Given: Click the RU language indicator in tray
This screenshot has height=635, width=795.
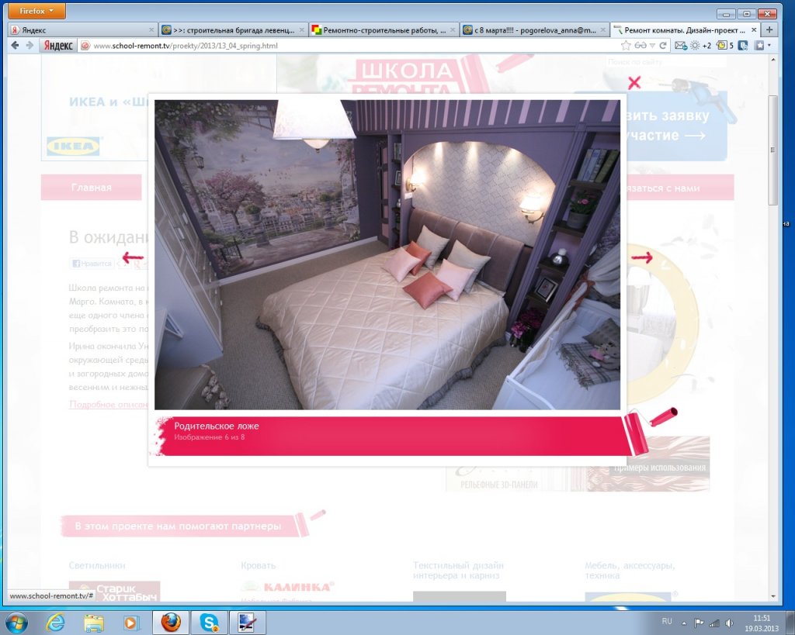Looking at the screenshot, I should click(x=667, y=621).
